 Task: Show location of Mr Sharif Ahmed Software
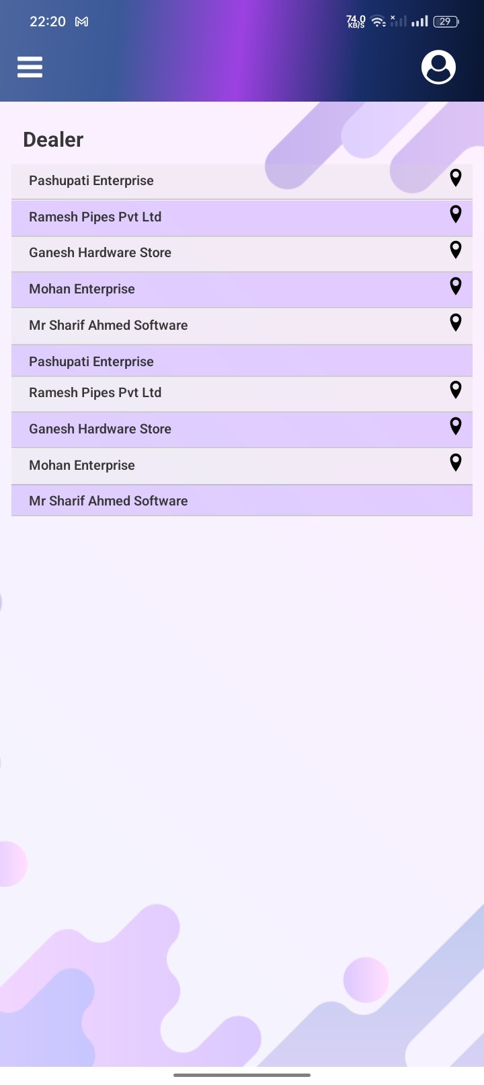455,322
